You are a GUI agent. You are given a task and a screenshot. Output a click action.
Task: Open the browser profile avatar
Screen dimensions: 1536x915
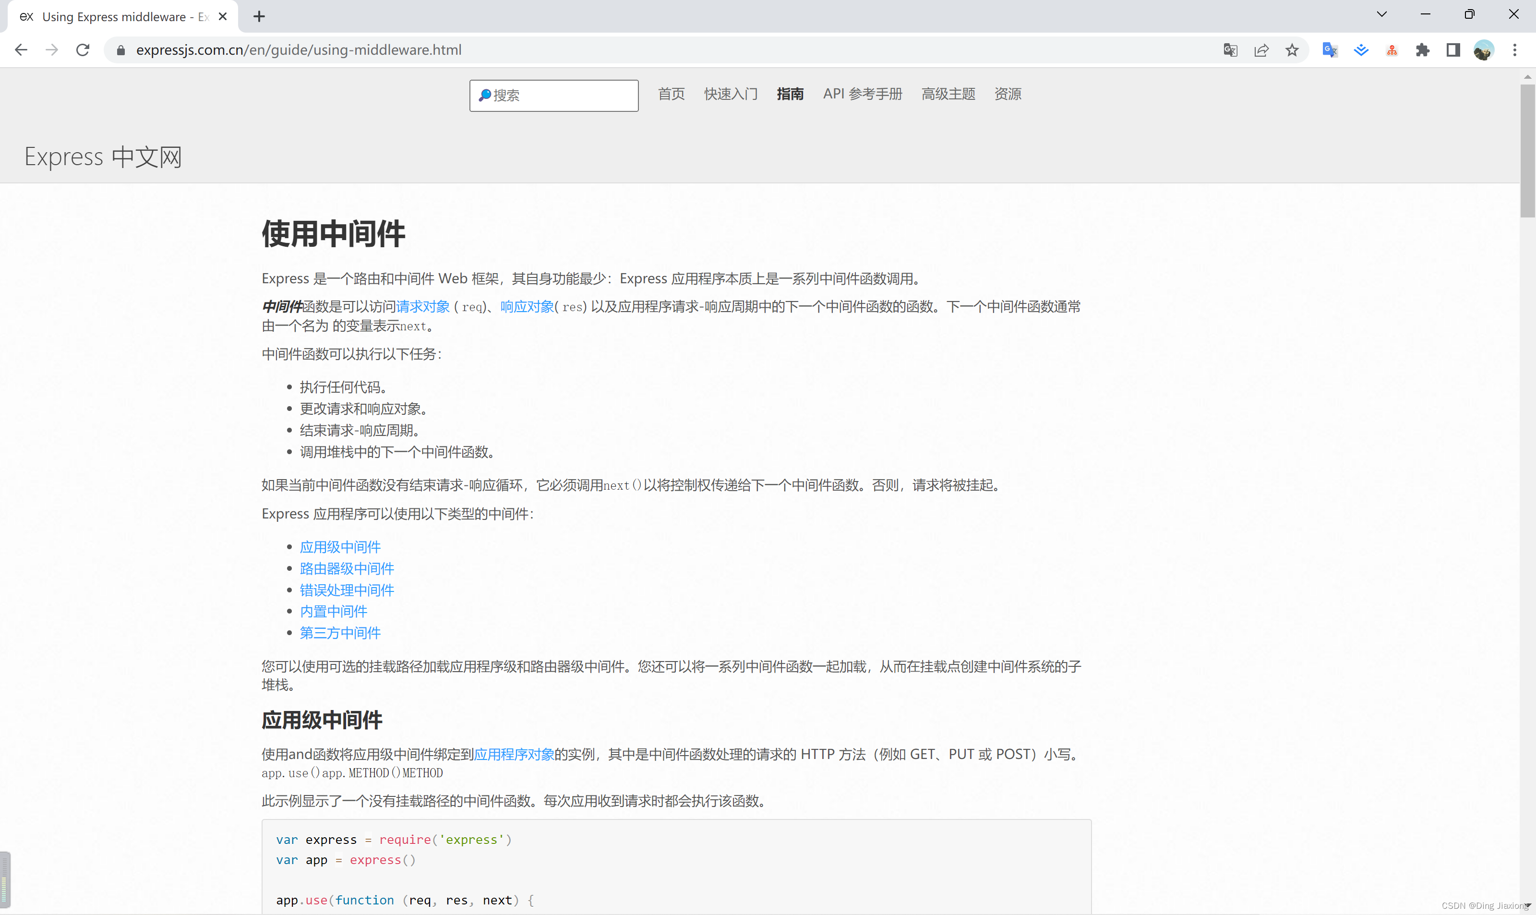[x=1485, y=50]
